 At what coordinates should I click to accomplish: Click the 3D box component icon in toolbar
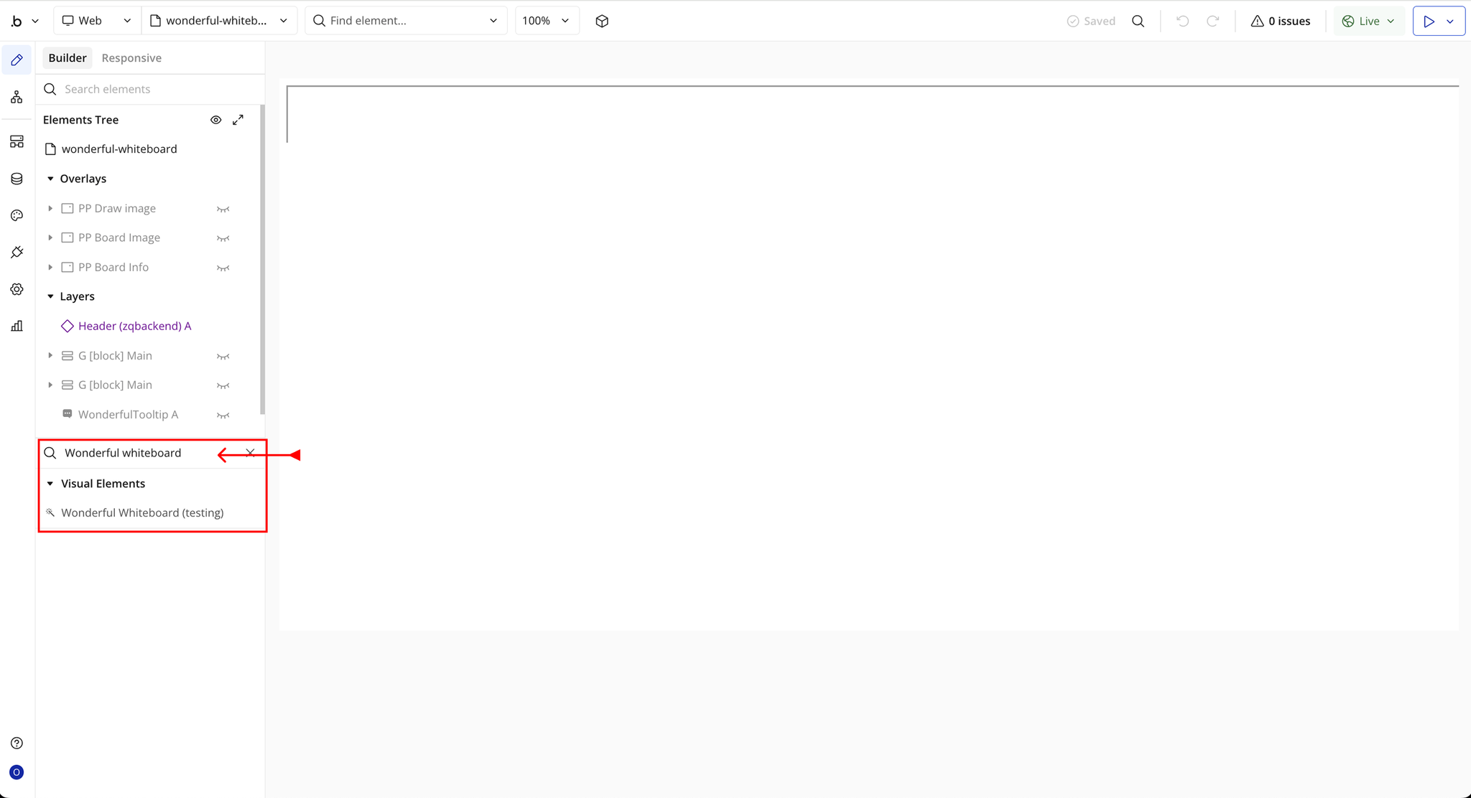(x=602, y=21)
